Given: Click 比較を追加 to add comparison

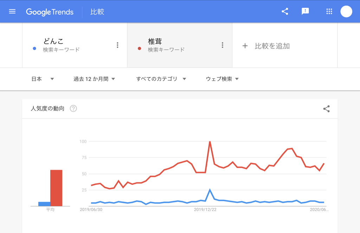Looking at the screenshot, I should click(x=266, y=46).
